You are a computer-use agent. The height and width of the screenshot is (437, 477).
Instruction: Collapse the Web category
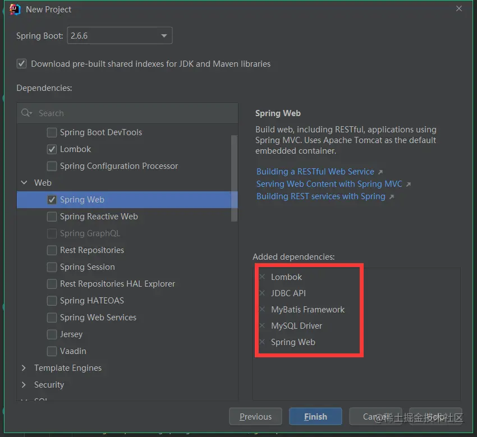click(x=24, y=182)
